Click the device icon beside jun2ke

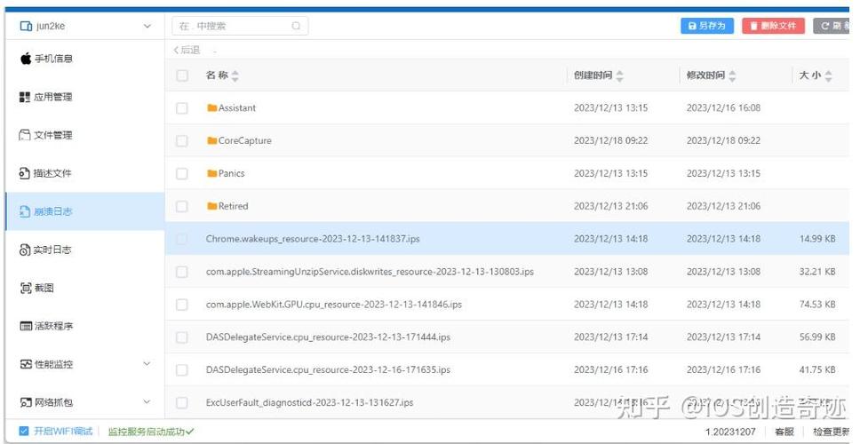pyautogui.click(x=26, y=26)
